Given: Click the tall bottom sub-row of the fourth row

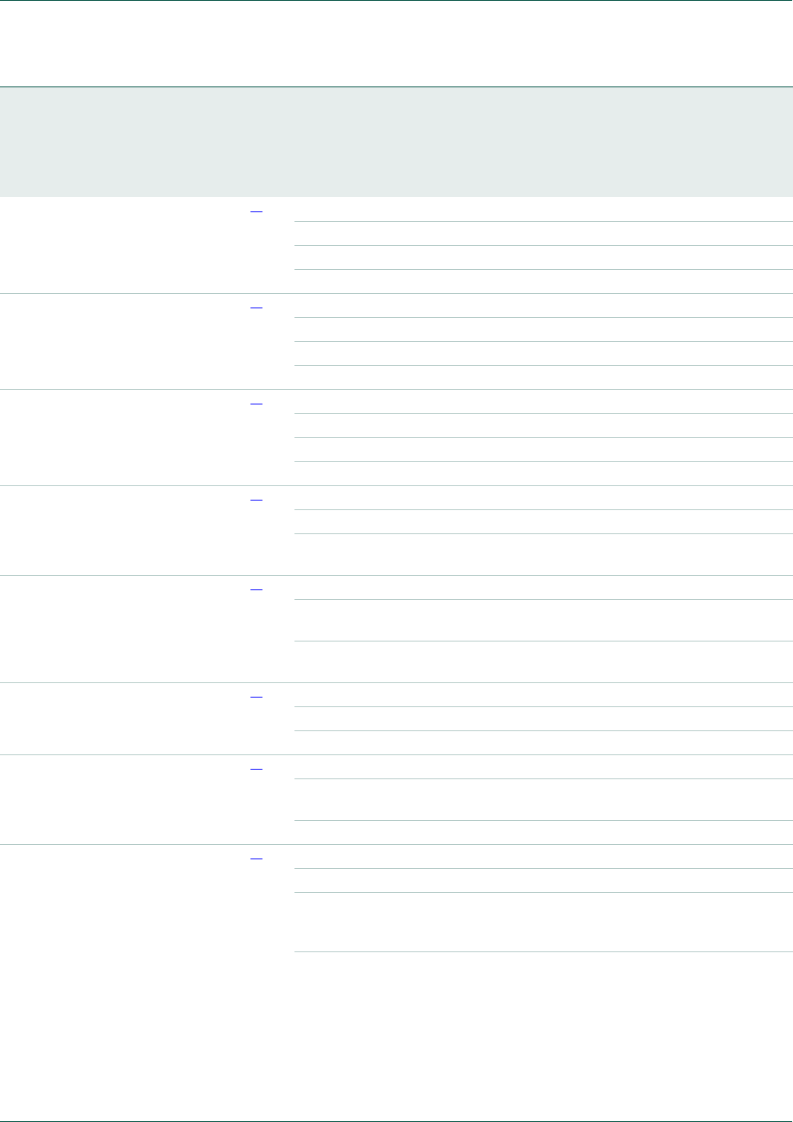Looking at the screenshot, I should click(544, 554).
